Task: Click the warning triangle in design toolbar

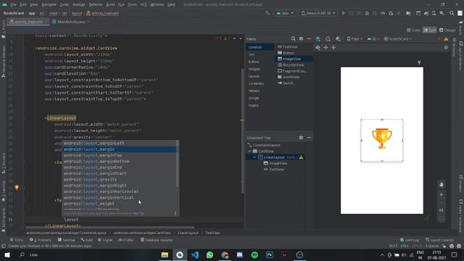Action: click(x=446, y=38)
